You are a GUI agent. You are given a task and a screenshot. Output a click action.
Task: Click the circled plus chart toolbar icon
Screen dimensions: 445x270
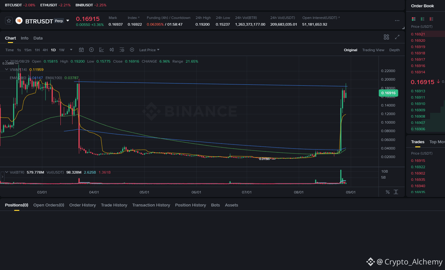coord(91,50)
